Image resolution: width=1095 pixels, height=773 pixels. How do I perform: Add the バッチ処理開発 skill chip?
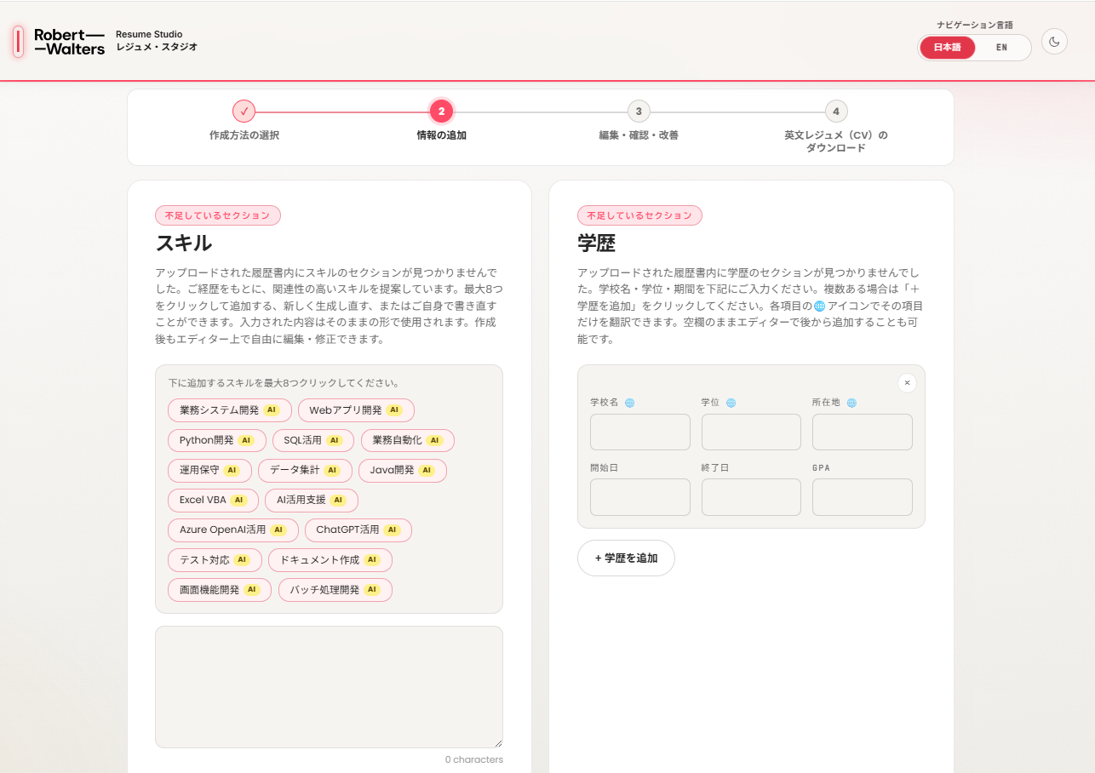click(335, 590)
